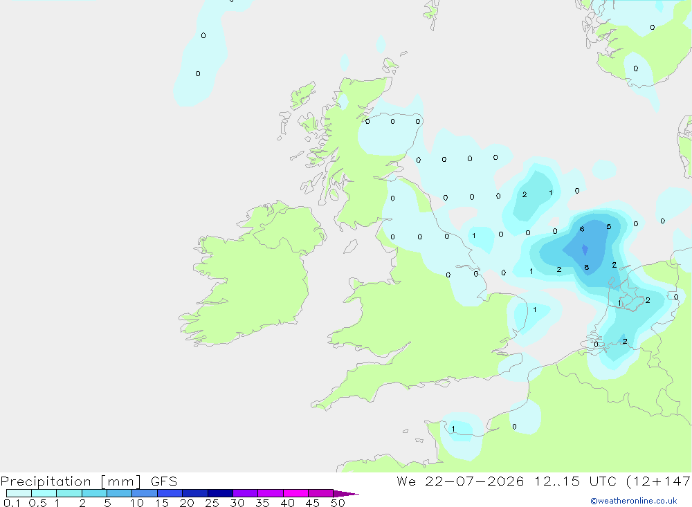Image resolution: width=692 pixels, height=507 pixels.
Task: Click the '0.5' legend scale label
Action: click(37, 503)
